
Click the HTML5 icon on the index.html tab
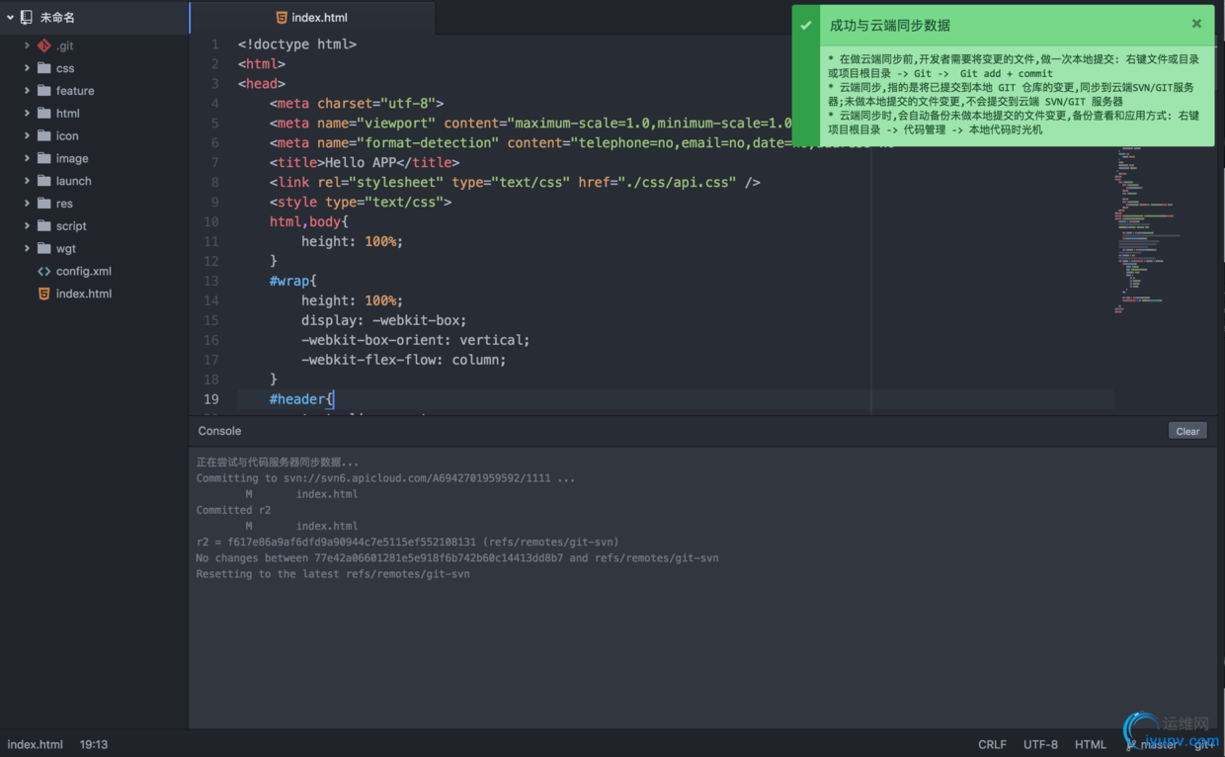282,18
